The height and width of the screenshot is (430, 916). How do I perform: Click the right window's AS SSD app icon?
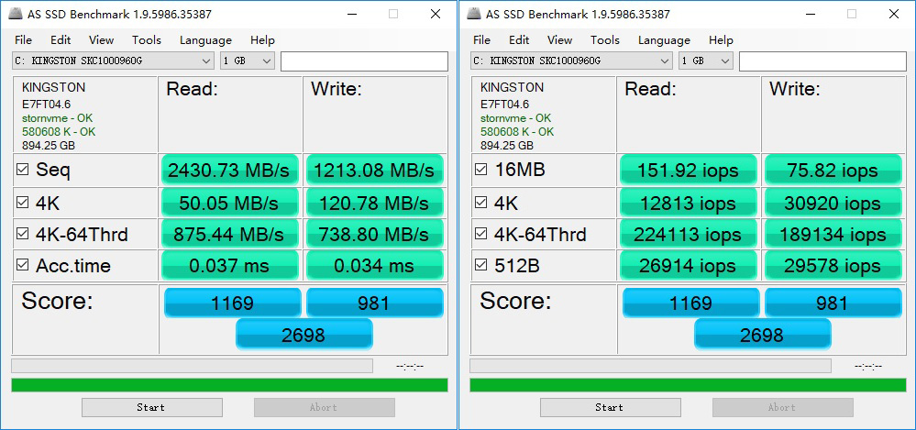click(474, 15)
